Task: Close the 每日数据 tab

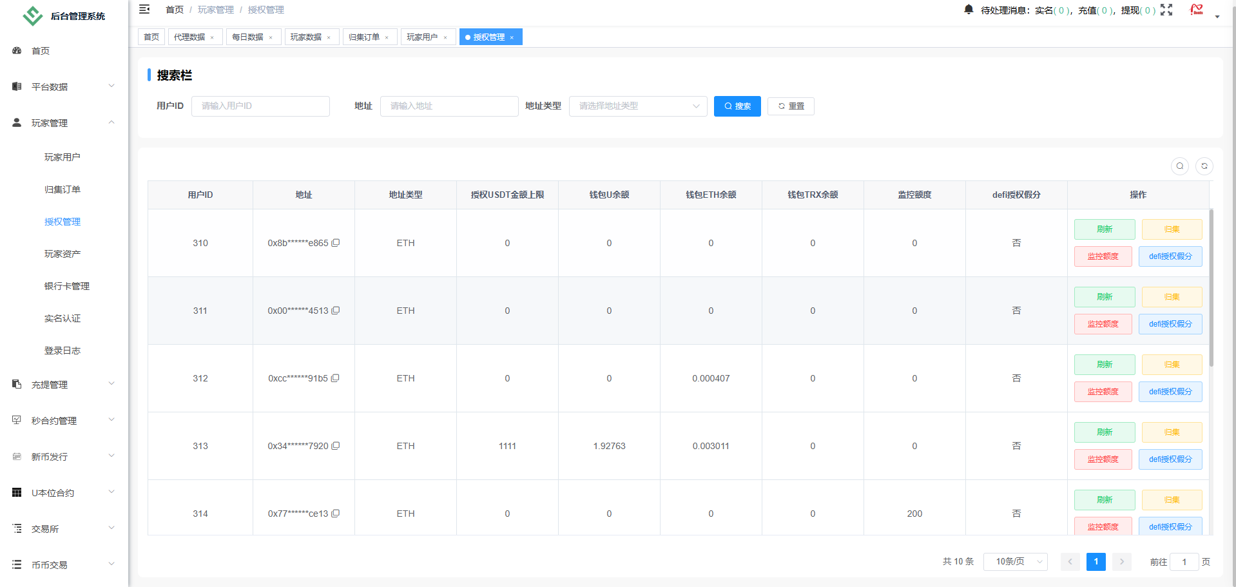Action: [271, 37]
